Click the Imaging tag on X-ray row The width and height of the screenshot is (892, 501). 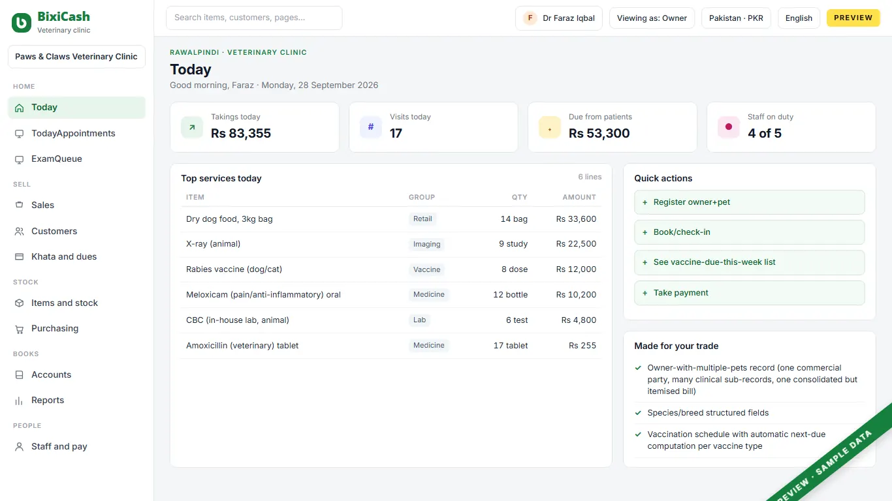click(x=427, y=245)
